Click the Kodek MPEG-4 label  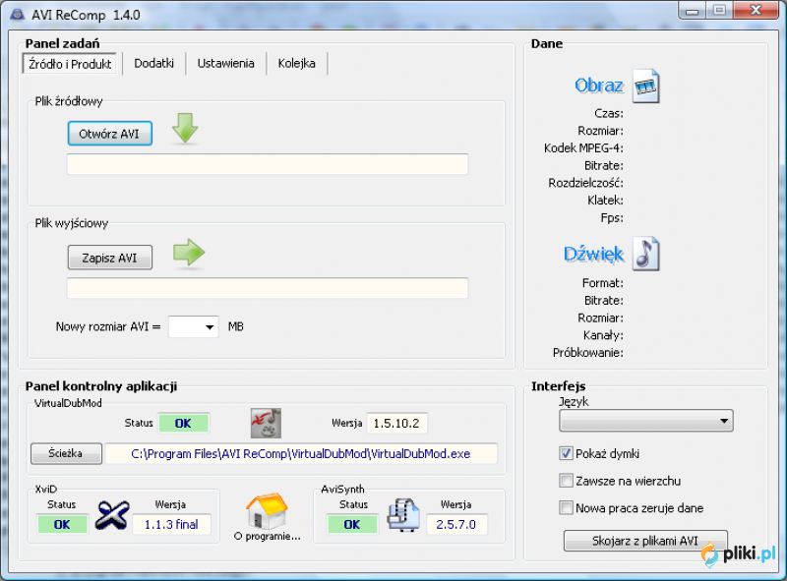tap(583, 148)
